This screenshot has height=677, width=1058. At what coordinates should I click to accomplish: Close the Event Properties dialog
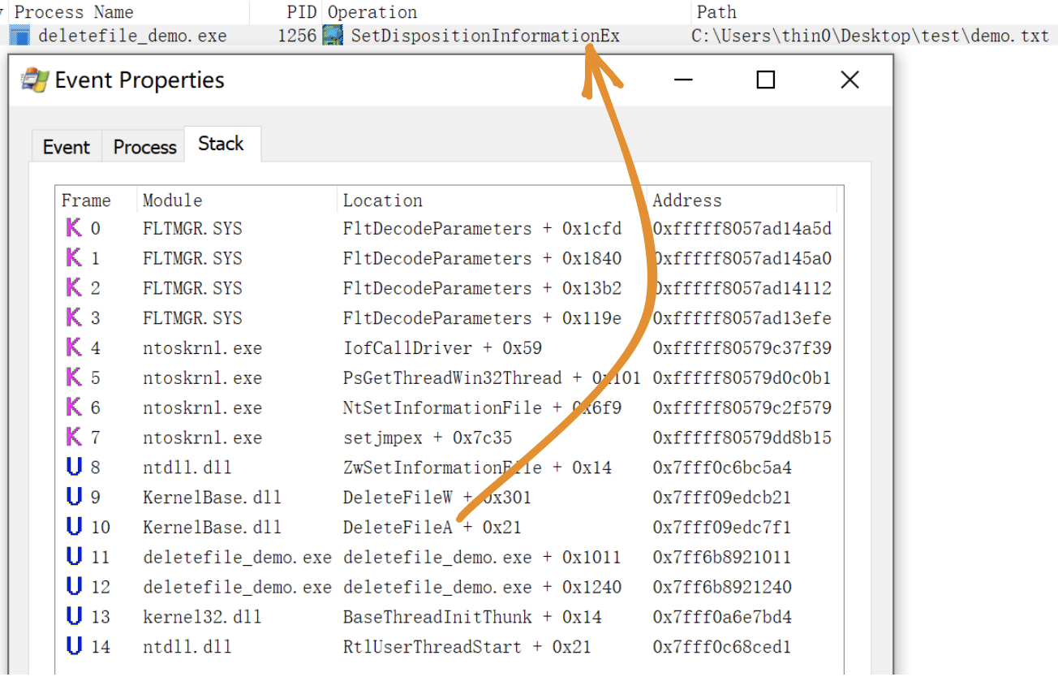pyautogui.click(x=849, y=80)
